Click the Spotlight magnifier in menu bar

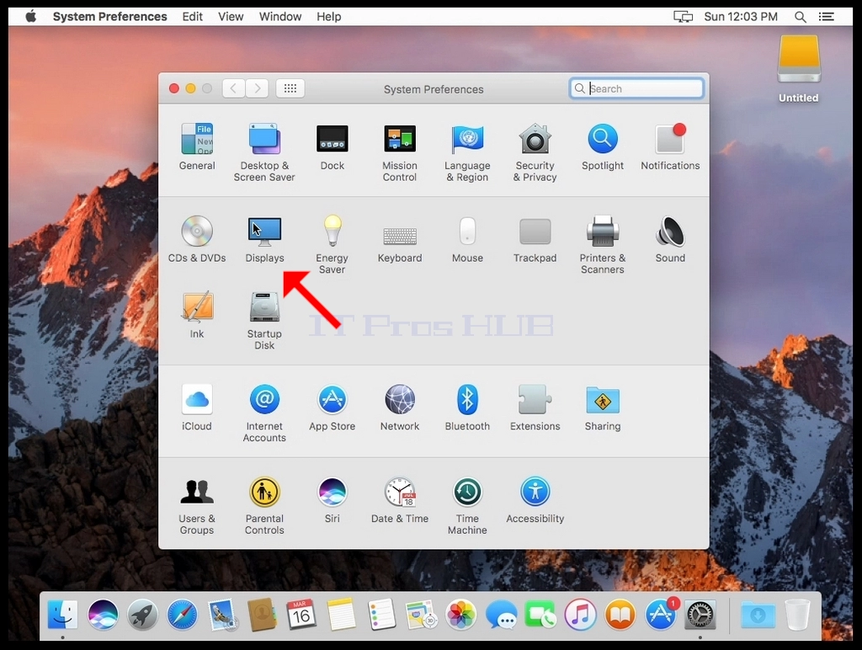[x=801, y=17]
